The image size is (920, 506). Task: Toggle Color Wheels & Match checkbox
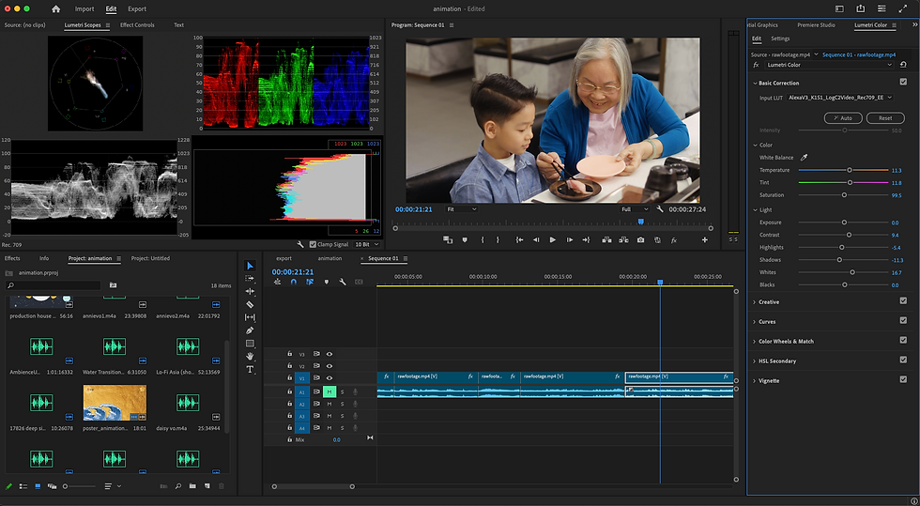[903, 341]
